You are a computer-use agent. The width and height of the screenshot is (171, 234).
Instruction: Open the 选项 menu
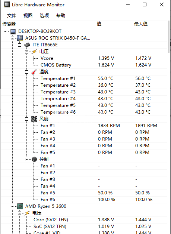(44, 16)
